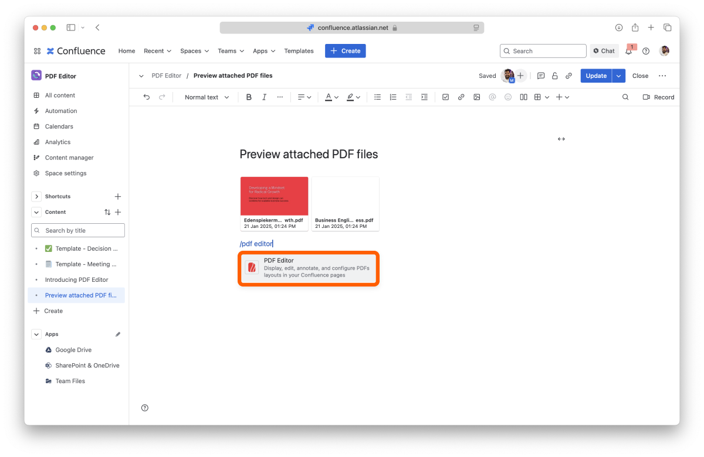Viewport: 704px width, 457px height.
Task: Open Edenspiekermann PDF thumbnail
Action: pyautogui.click(x=275, y=203)
